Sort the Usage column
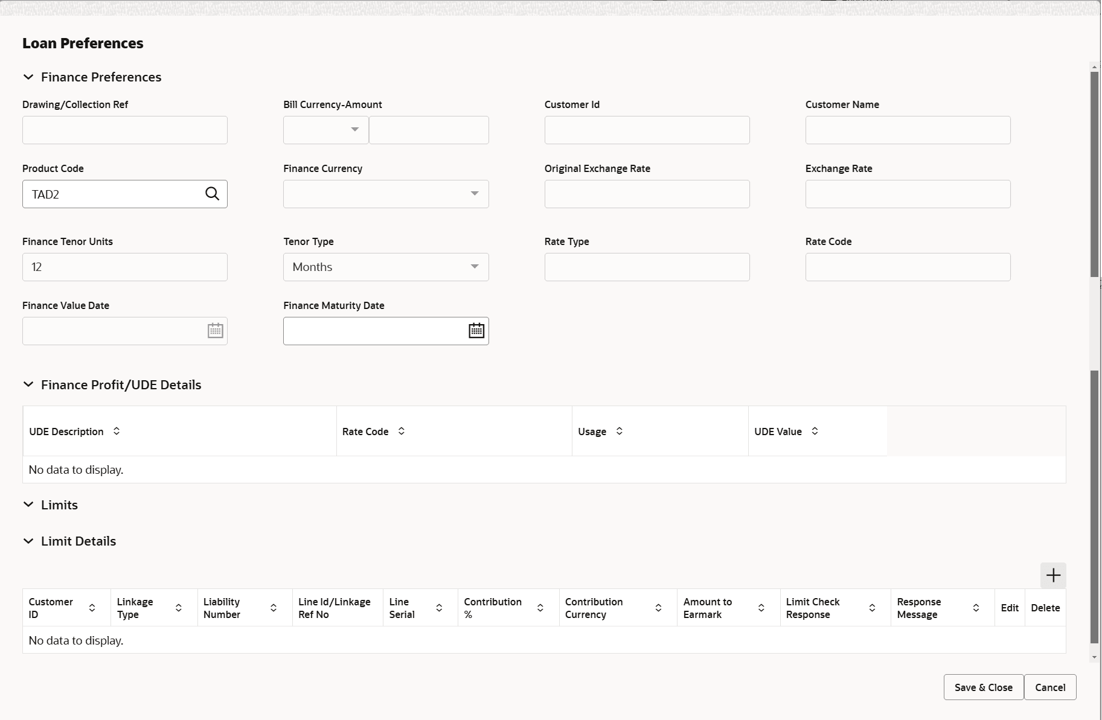This screenshot has height=720, width=1102. coord(619,431)
